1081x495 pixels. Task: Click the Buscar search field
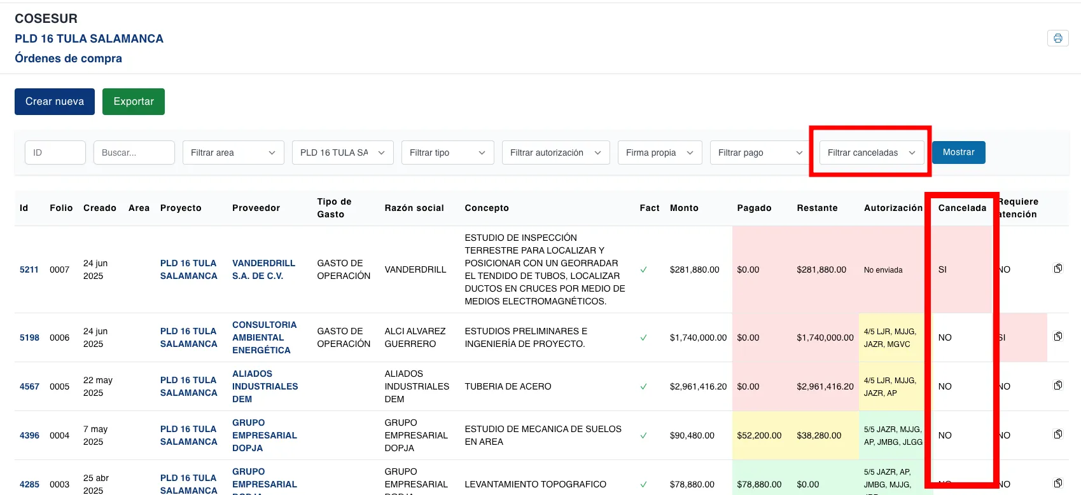[x=134, y=153]
